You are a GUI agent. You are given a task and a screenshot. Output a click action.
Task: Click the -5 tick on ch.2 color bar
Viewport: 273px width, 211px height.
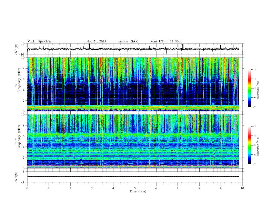pos(254,145)
